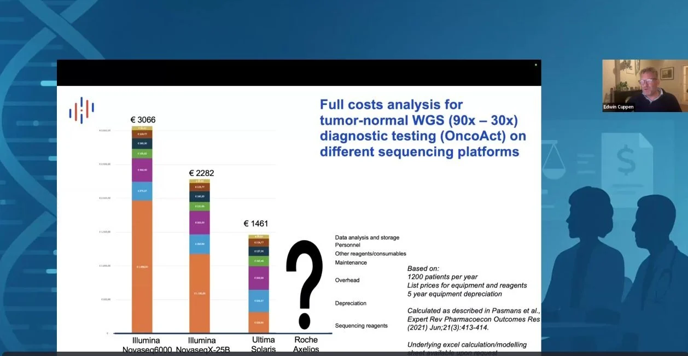
Task: Click the red and blue bars logo
Action: 81,110
